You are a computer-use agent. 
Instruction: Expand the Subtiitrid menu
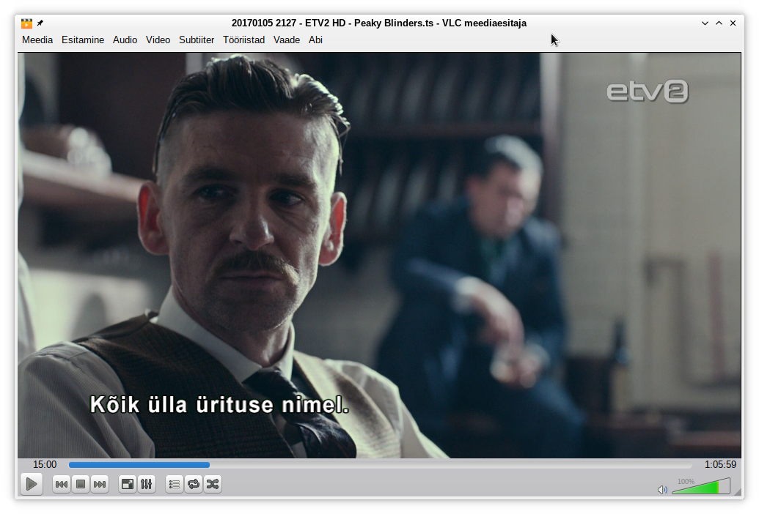coord(197,40)
